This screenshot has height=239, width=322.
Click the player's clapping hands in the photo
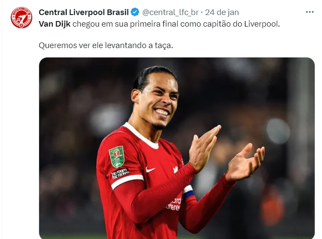click(226, 153)
